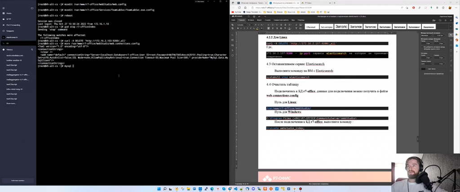Switch to the Ссылки ribbon tab

click(268, 20)
